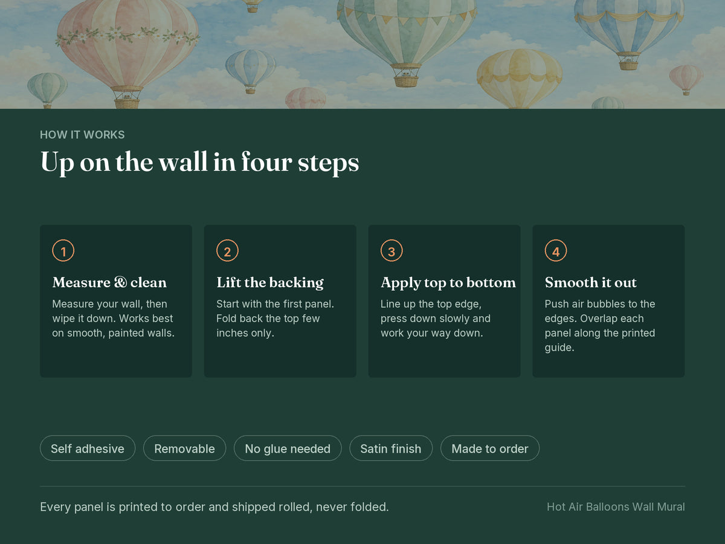Click the pink floral garland balloon image
Viewport: 725px width, 544px height.
point(127,51)
